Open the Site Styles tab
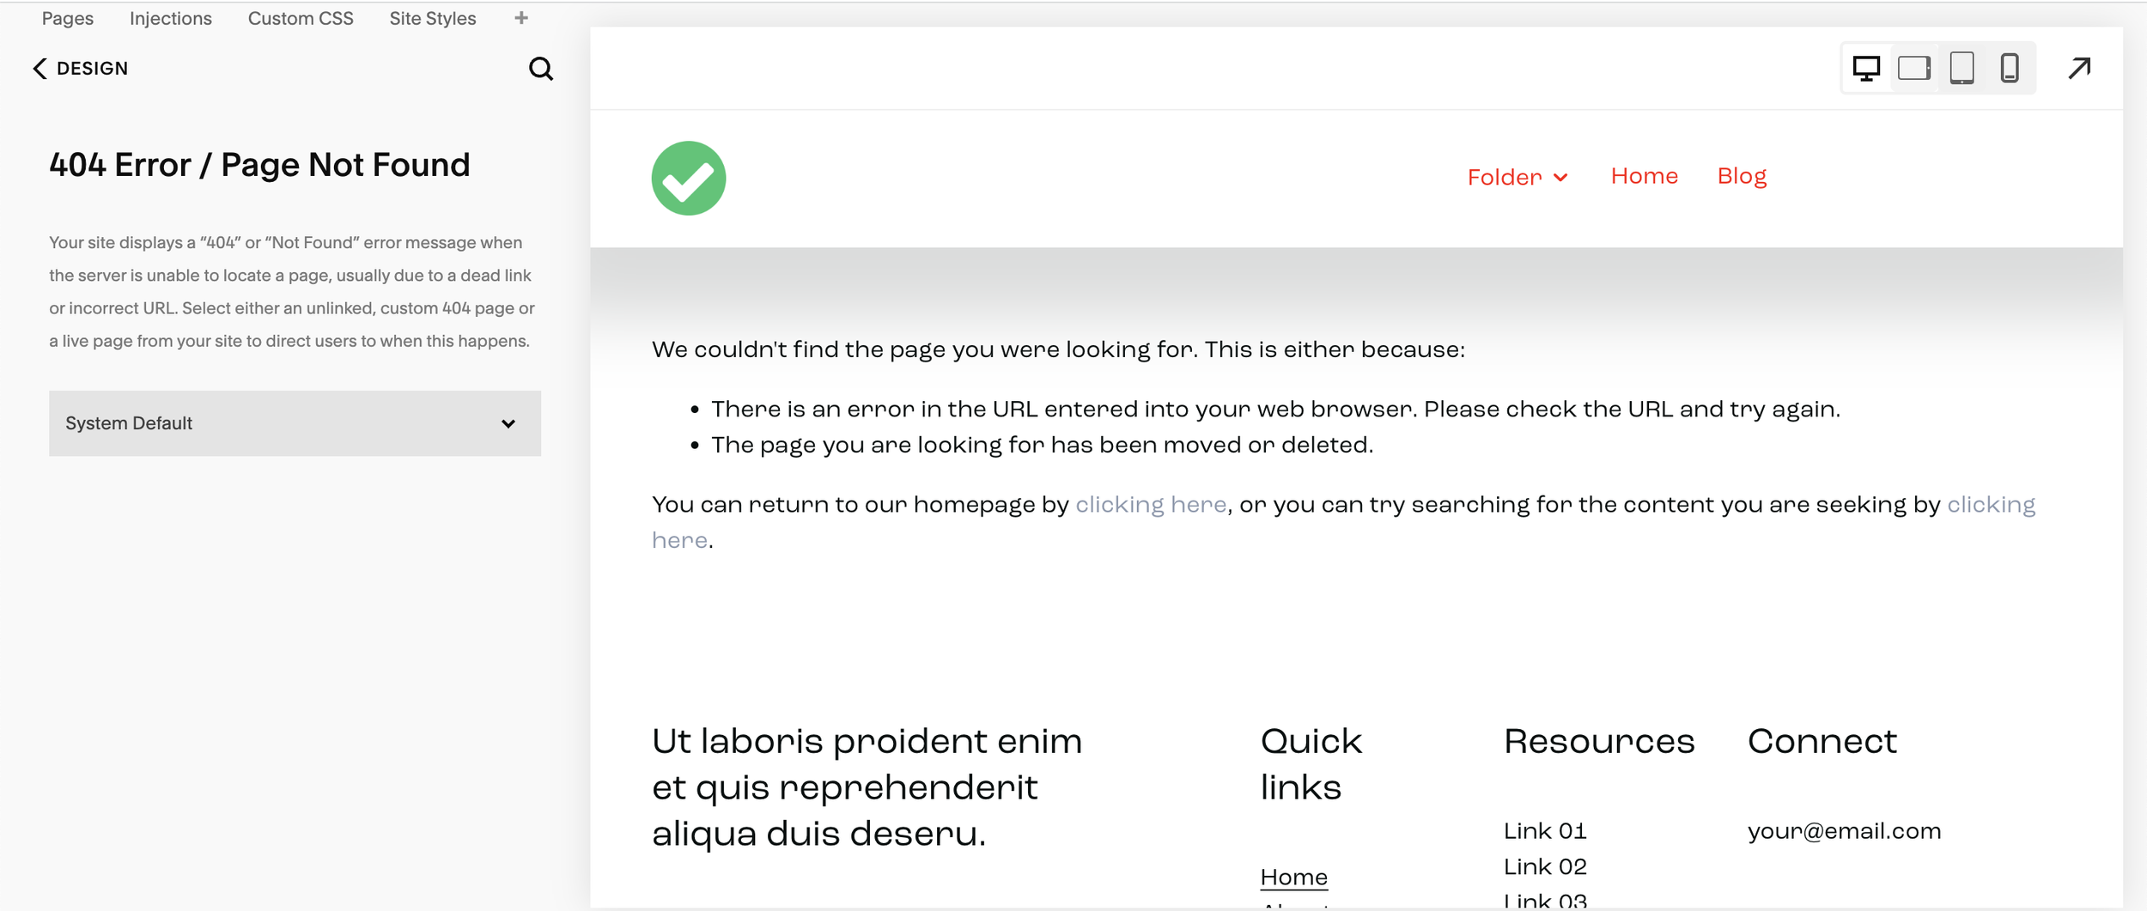Image resolution: width=2147 pixels, height=911 pixels. point(432,18)
